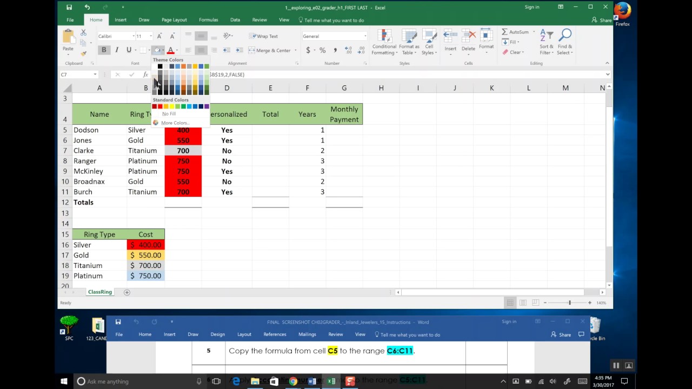Click the Decrease Indent icon

tap(227, 50)
